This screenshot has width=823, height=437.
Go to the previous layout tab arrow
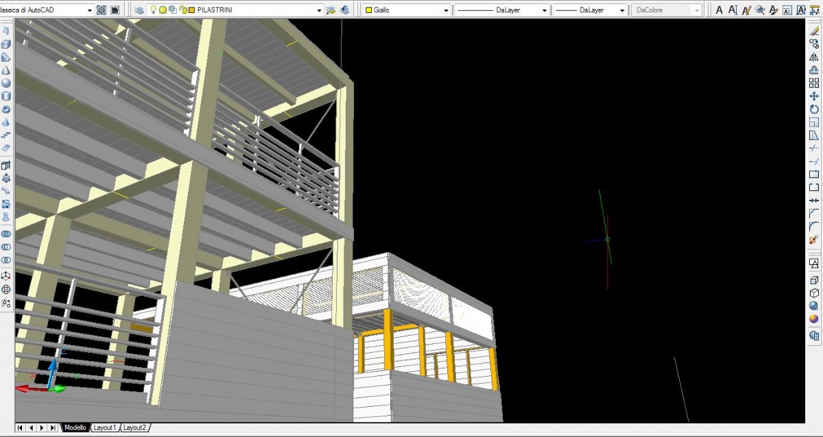30,427
